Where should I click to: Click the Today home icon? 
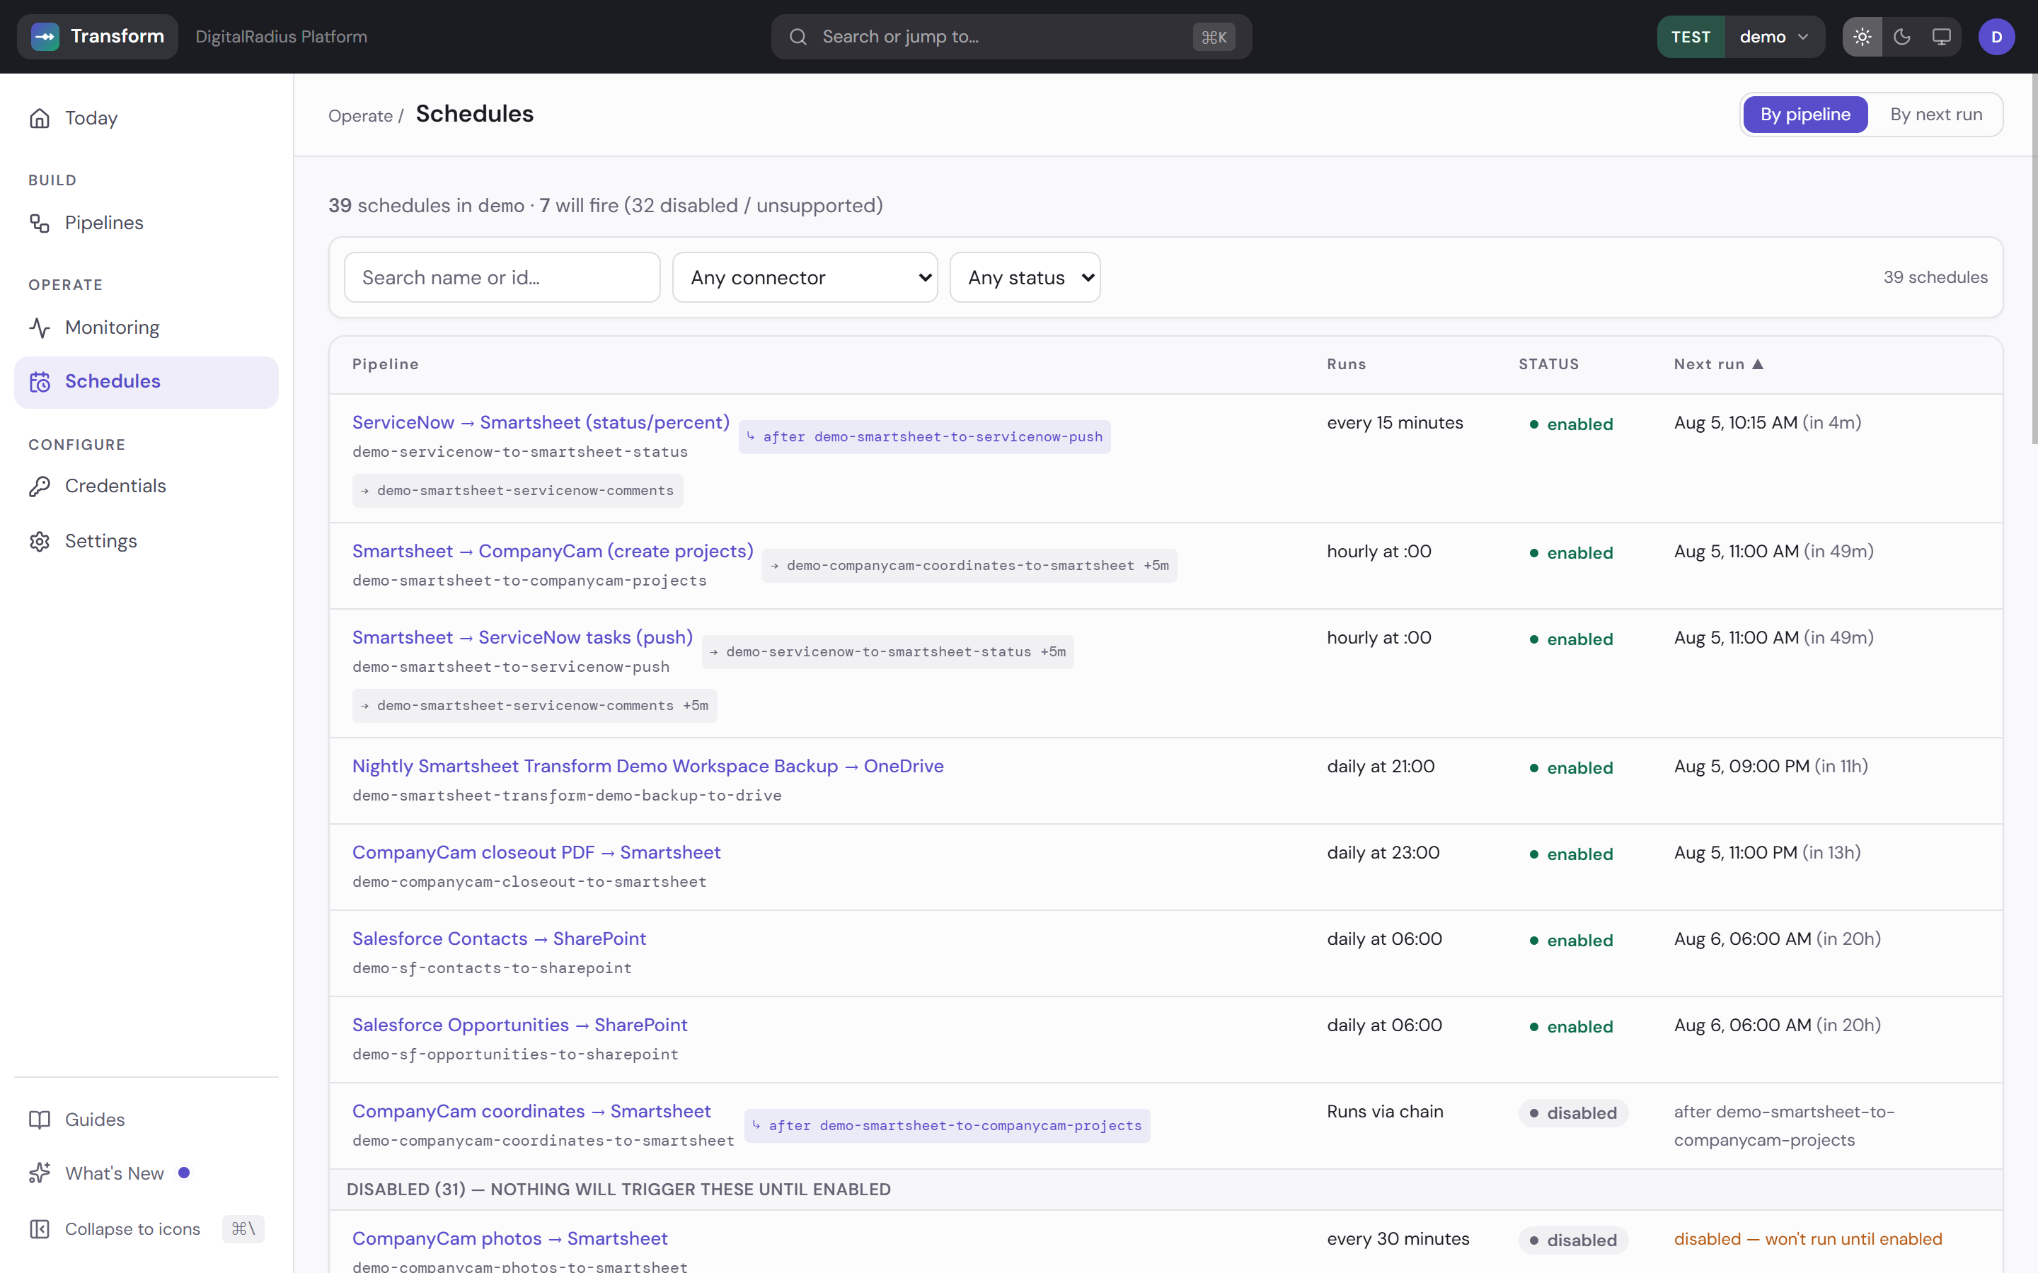(x=40, y=118)
